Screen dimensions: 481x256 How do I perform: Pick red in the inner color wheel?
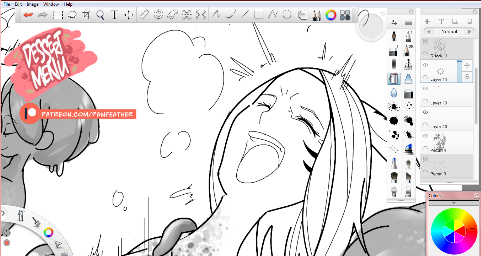[x=460, y=232]
